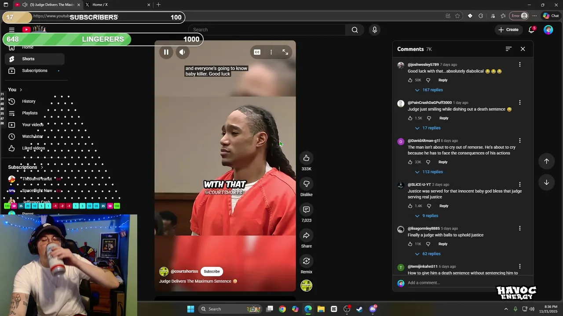This screenshot has height=316, width=563.
Task: Open YouTube notifications bell
Action: [x=532, y=30]
